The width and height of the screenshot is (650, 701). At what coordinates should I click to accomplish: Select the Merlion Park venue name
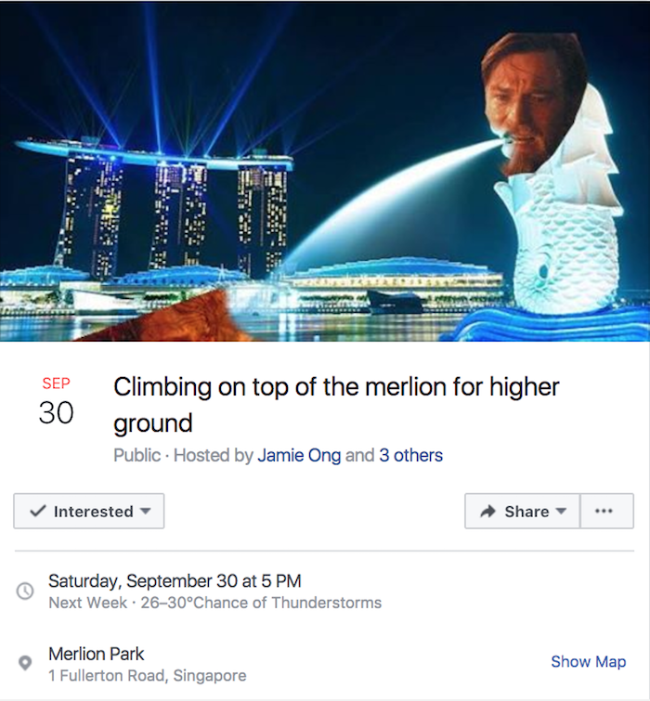[97, 654]
